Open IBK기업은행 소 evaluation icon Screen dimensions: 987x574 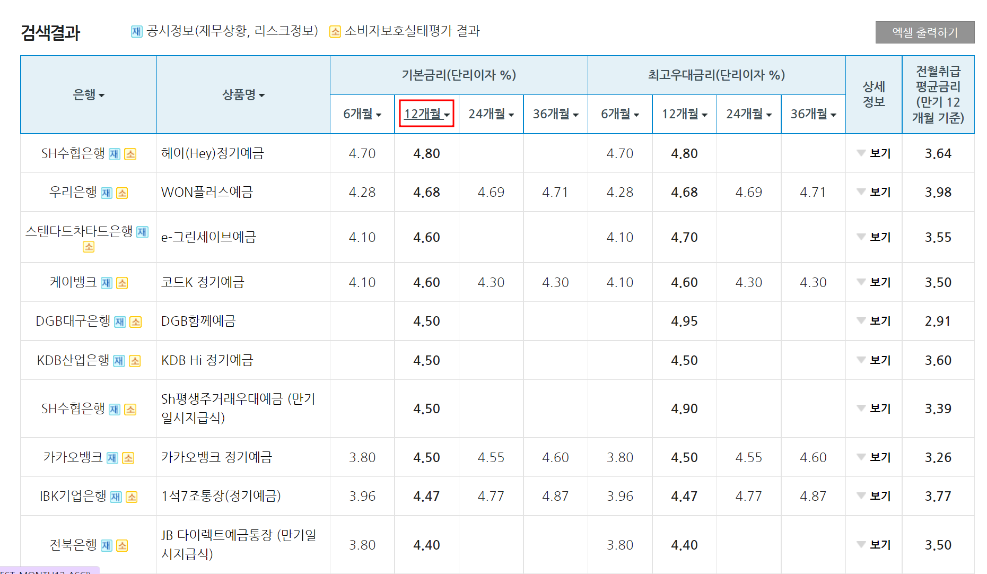pyautogui.click(x=132, y=497)
